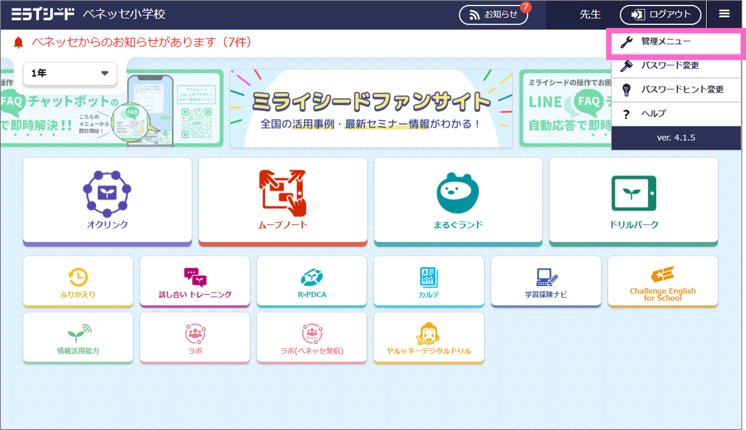This screenshot has width=746, height=430.
Task: Click the ミライシードファンサイト banner
Action: [x=371, y=108]
